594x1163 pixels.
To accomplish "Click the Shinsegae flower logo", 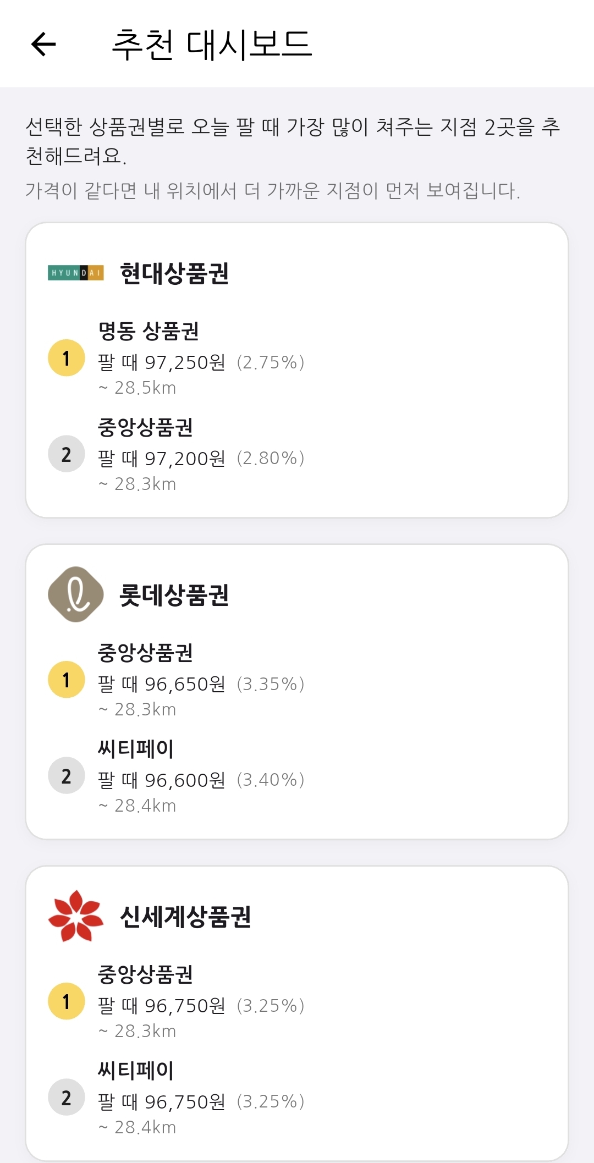I will (76, 916).
